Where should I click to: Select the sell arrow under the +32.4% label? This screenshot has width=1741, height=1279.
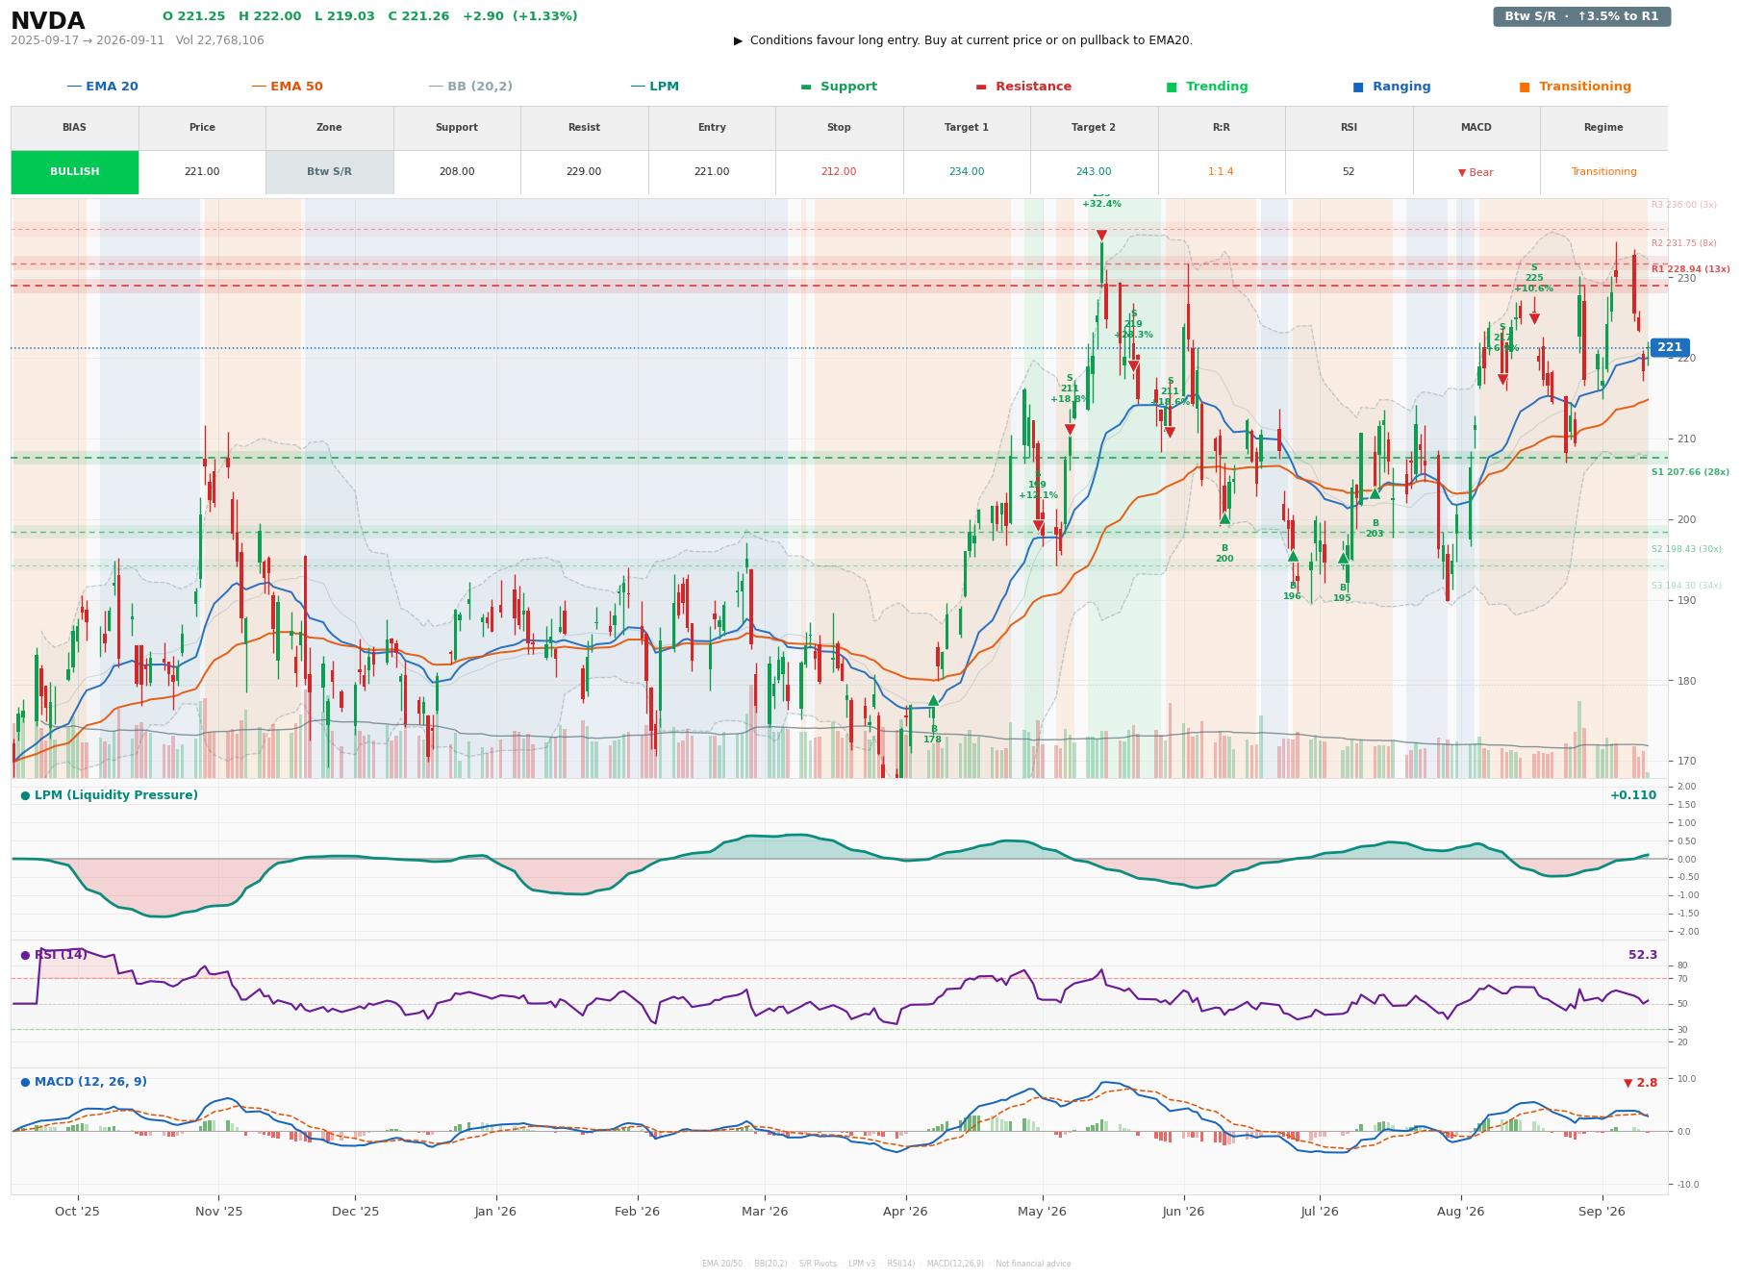(x=1101, y=236)
